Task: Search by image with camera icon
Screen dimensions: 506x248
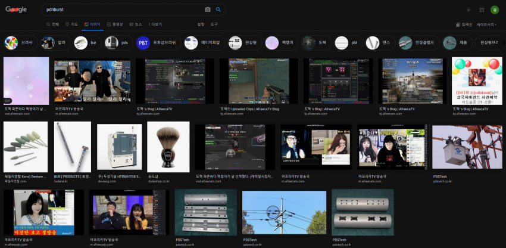Action: point(208,10)
